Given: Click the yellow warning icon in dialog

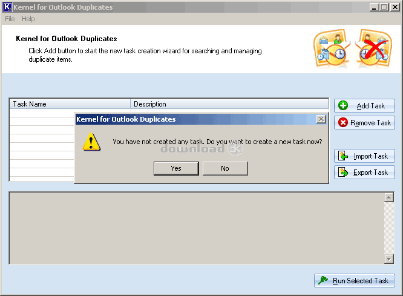Looking at the screenshot, I should point(91,142).
